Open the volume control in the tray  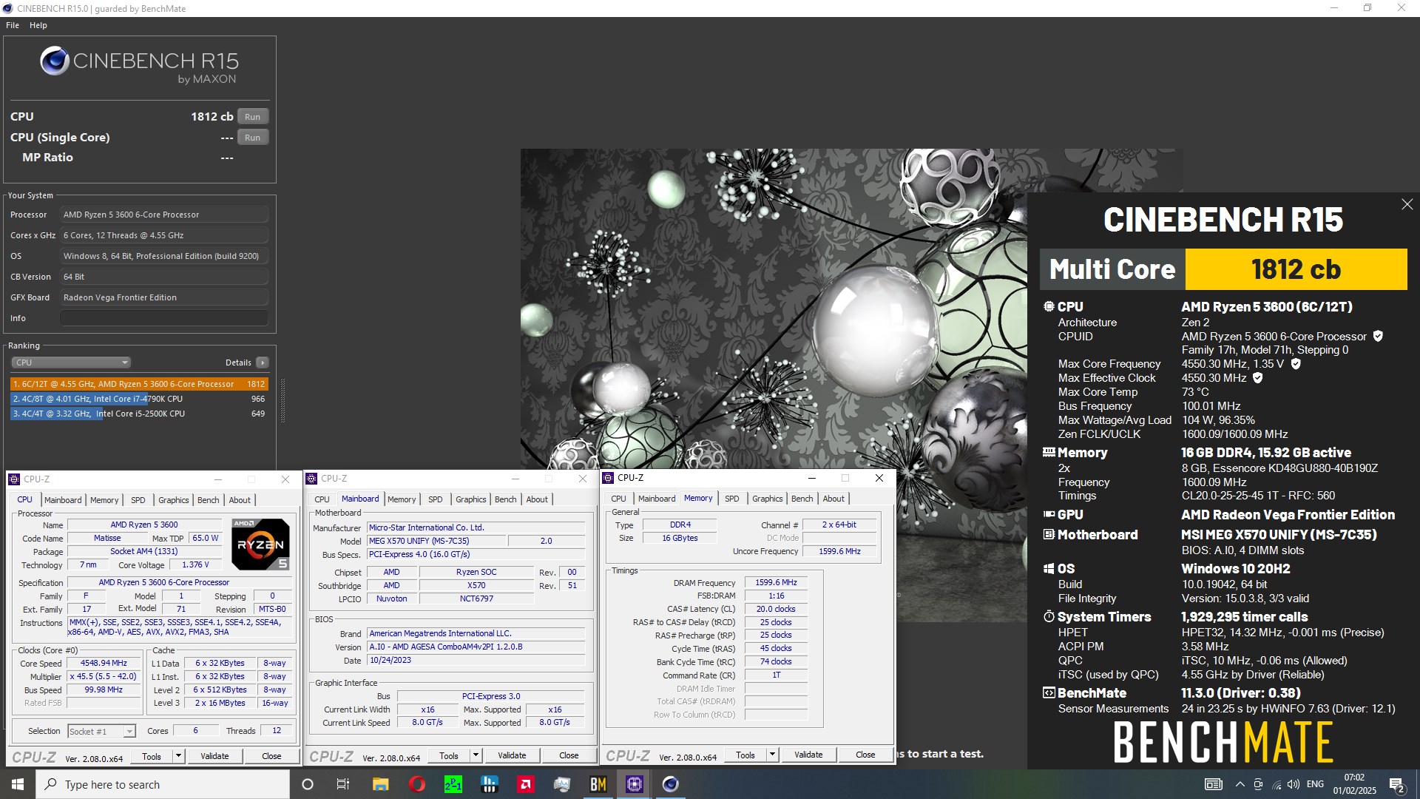[x=1293, y=784]
